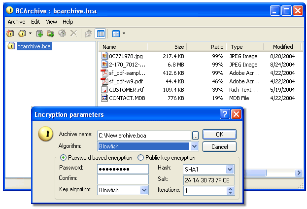Screen dimensions: 307x209
Task: Click the Delete X toolbar icon
Action: 74,34
